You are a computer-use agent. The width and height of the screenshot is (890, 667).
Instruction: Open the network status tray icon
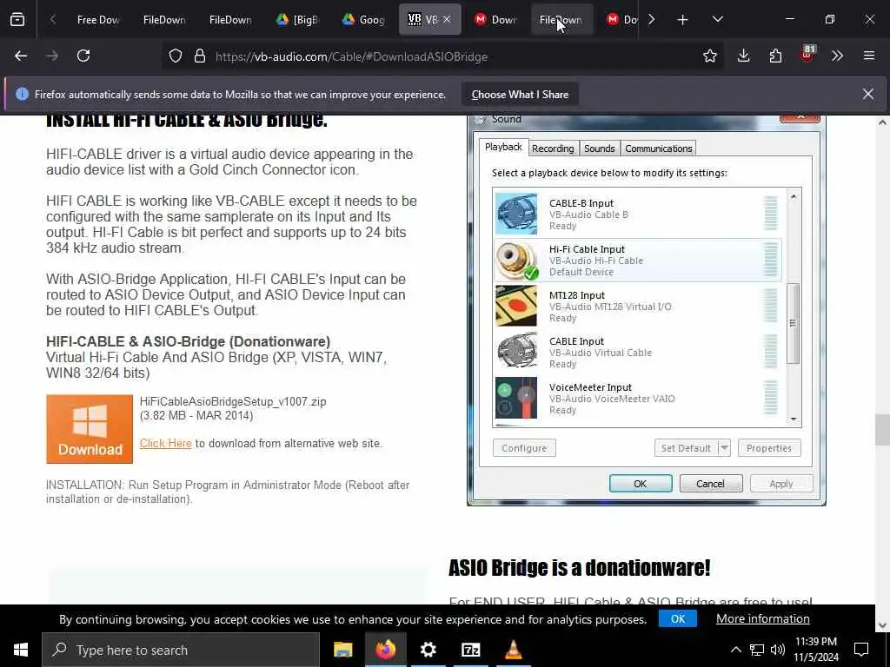757,650
